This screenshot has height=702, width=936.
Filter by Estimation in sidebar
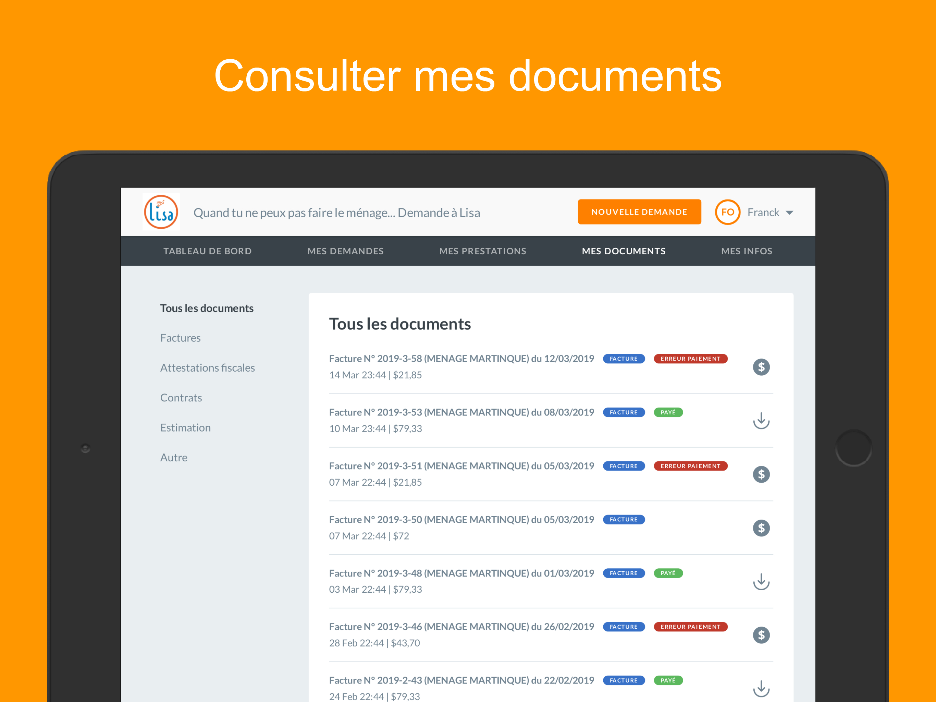click(x=185, y=428)
